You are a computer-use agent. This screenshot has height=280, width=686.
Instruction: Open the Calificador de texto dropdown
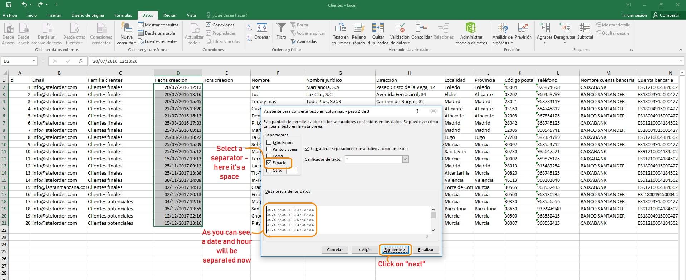coord(405,159)
